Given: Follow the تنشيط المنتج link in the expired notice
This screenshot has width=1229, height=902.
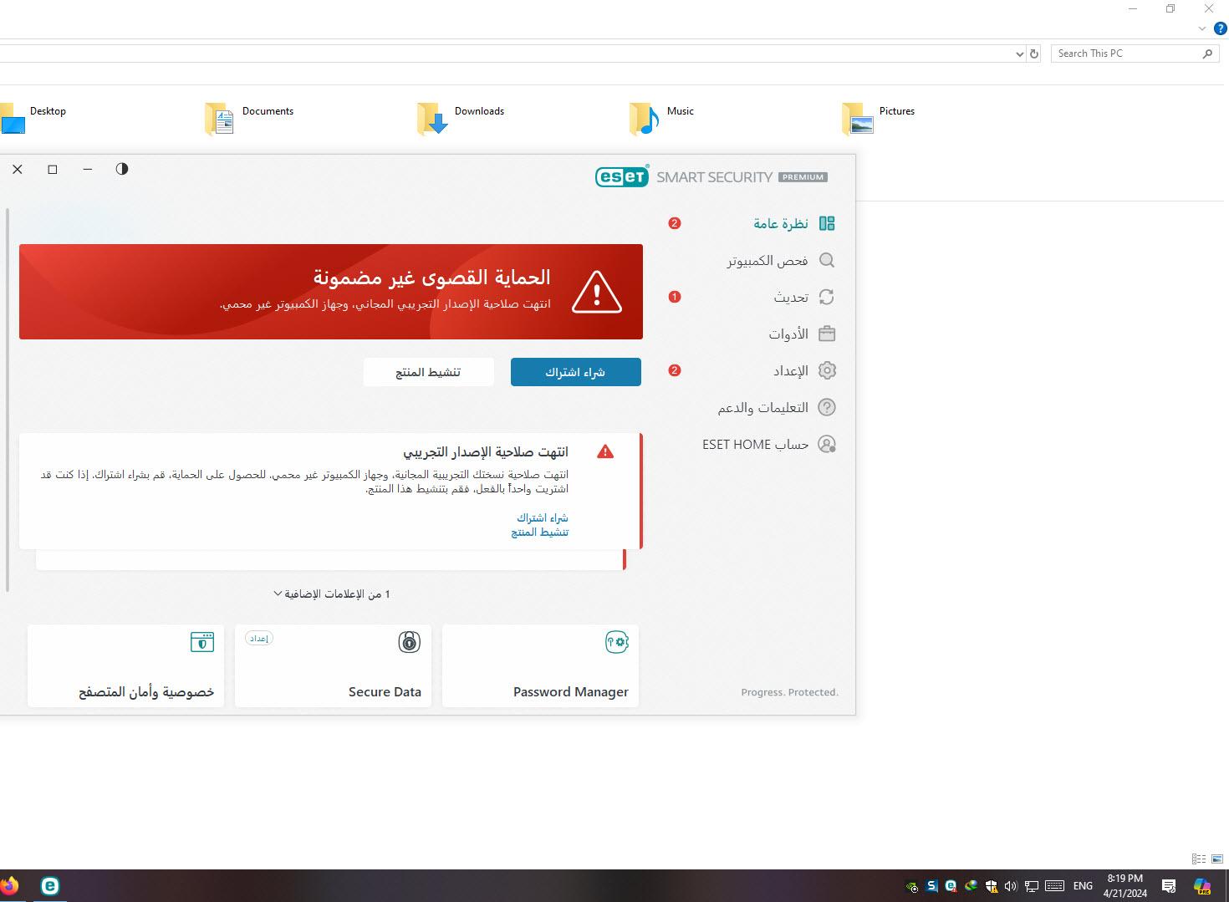Looking at the screenshot, I should [x=539, y=532].
